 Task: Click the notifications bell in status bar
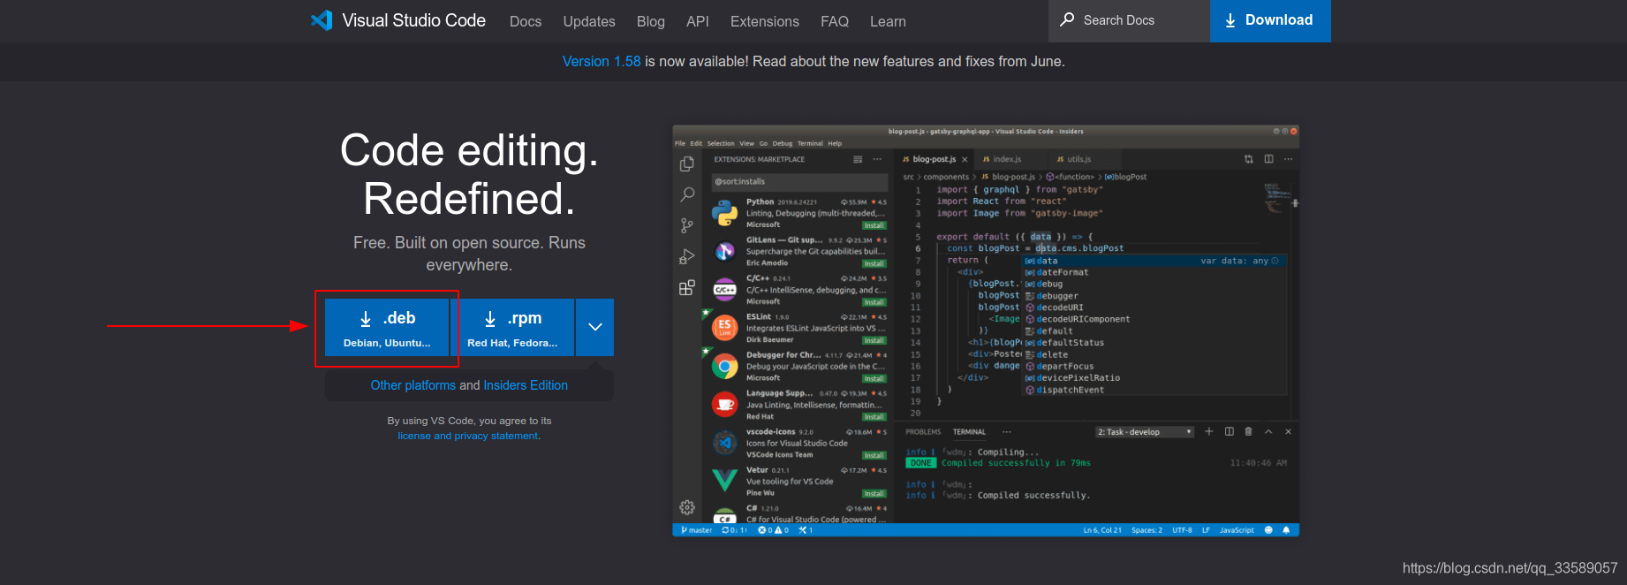click(1286, 530)
